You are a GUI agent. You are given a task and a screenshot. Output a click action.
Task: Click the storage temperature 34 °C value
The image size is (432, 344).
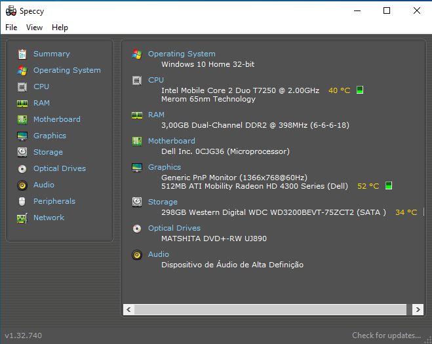pos(406,212)
